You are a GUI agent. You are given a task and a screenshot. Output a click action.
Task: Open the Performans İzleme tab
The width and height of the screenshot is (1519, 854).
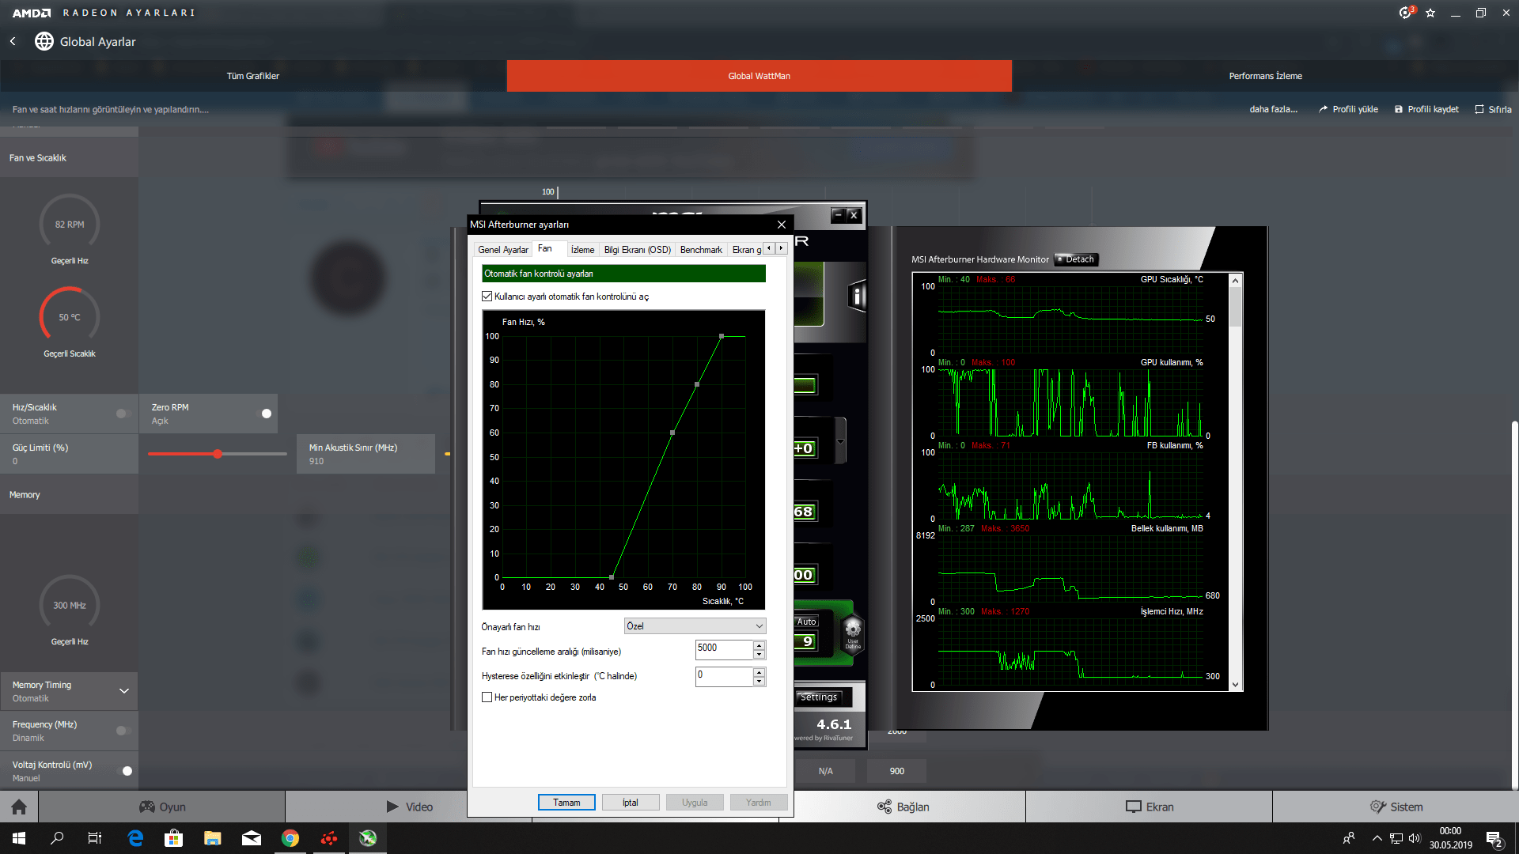(x=1264, y=76)
